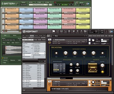Expand the Multi Rack New name dropdown

coord(53,36)
